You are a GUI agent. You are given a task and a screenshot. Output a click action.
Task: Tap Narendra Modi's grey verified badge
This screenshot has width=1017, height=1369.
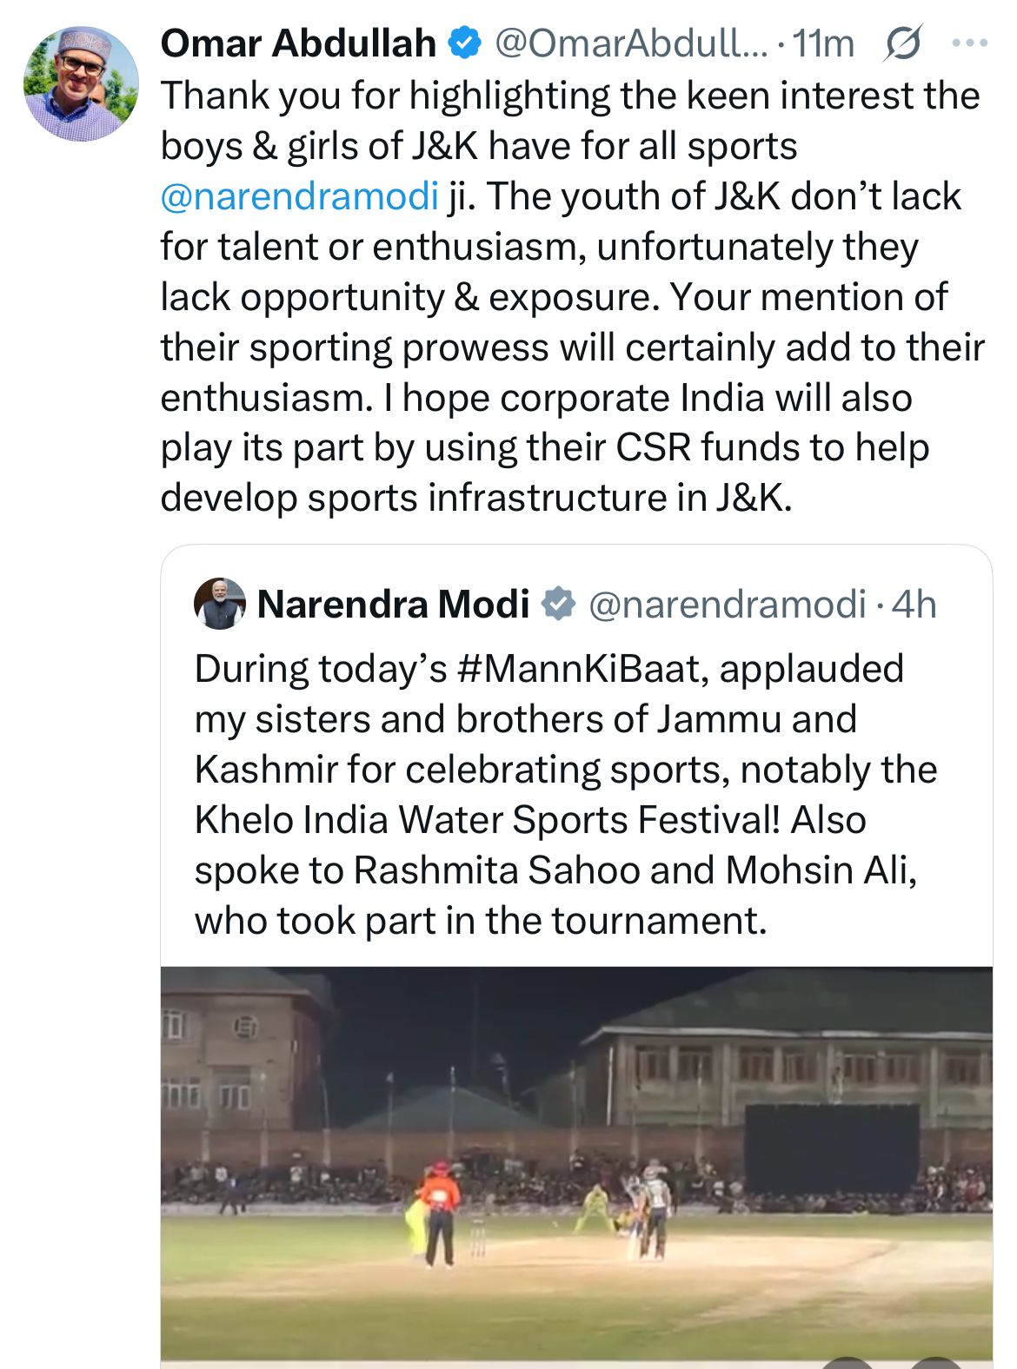560,604
